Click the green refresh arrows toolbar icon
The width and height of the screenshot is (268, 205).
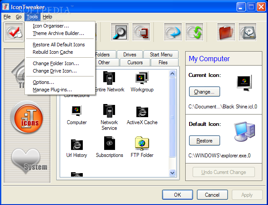[194, 32]
